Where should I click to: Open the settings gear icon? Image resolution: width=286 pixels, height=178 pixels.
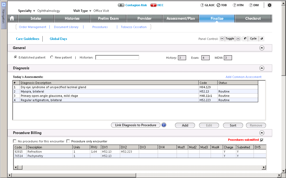[270, 5]
